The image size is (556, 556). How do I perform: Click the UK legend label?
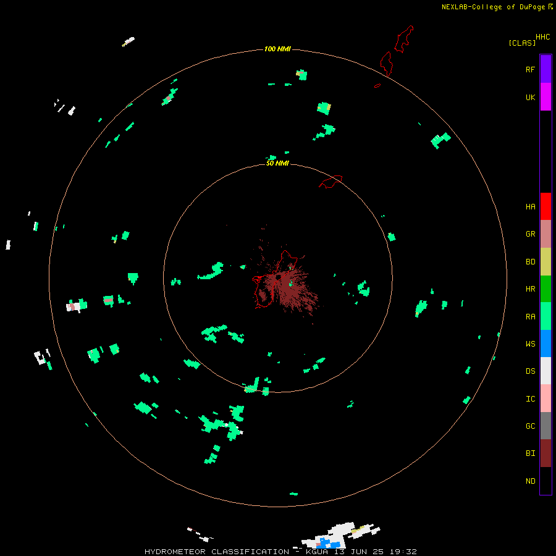[530, 97]
